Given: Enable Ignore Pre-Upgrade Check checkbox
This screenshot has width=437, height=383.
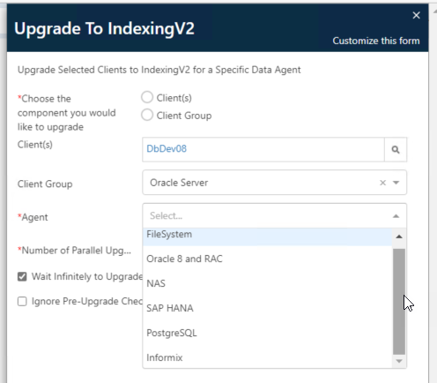Looking at the screenshot, I should [22, 301].
